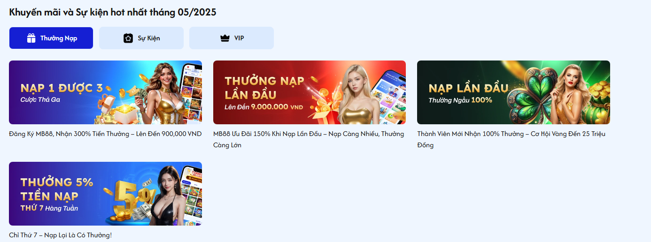The image size is (651, 242).
Task: Click the phone mockup in Nạp 1 Được 3 banner
Action: click(x=191, y=91)
